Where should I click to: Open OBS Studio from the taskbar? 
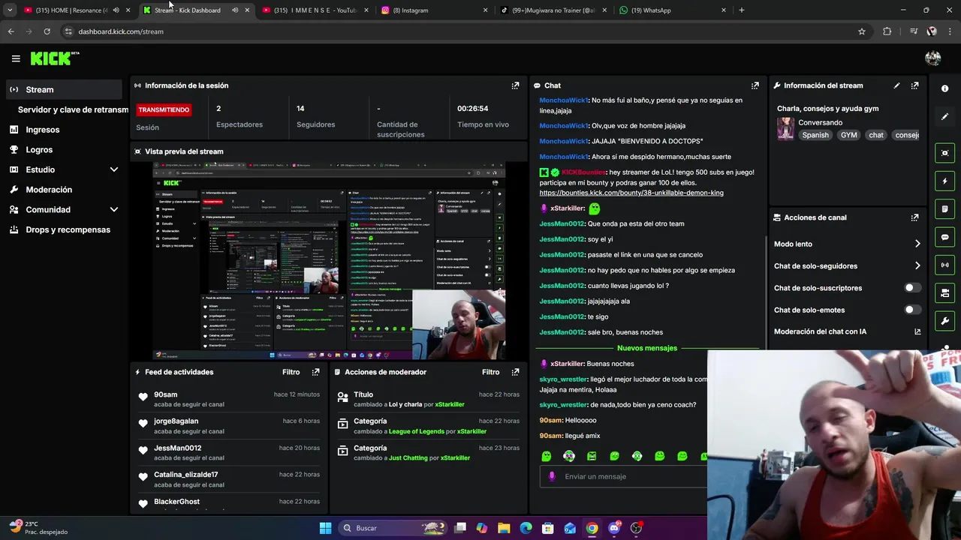pos(636,528)
